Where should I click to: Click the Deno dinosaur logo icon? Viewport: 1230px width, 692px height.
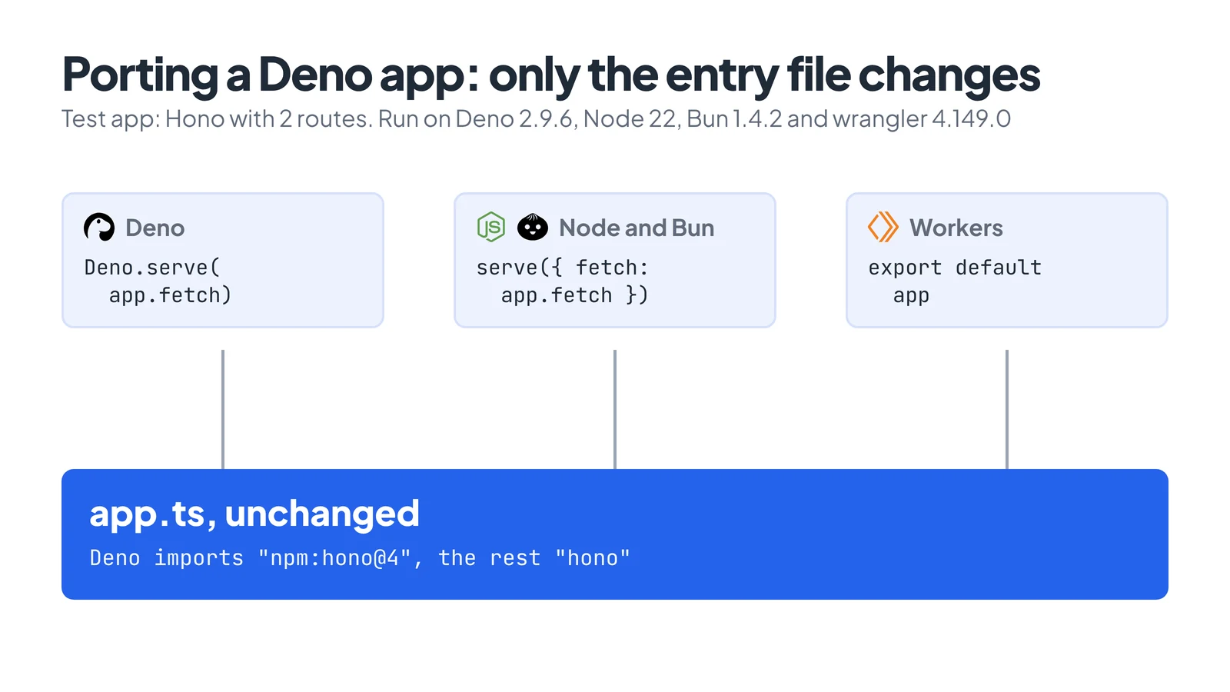(x=99, y=228)
